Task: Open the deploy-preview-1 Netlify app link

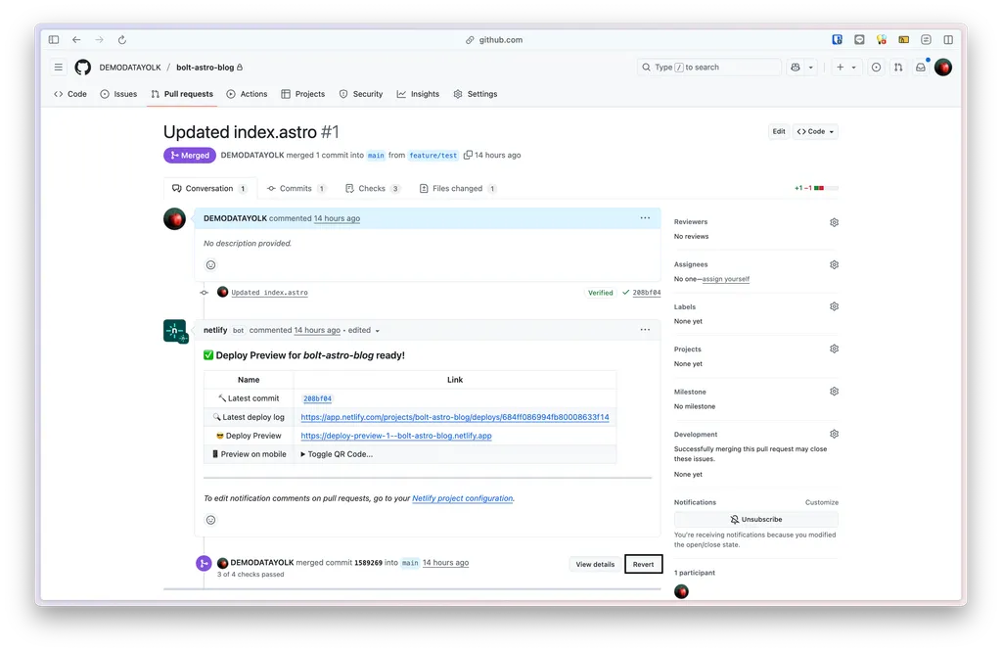Action: pos(396,436)
